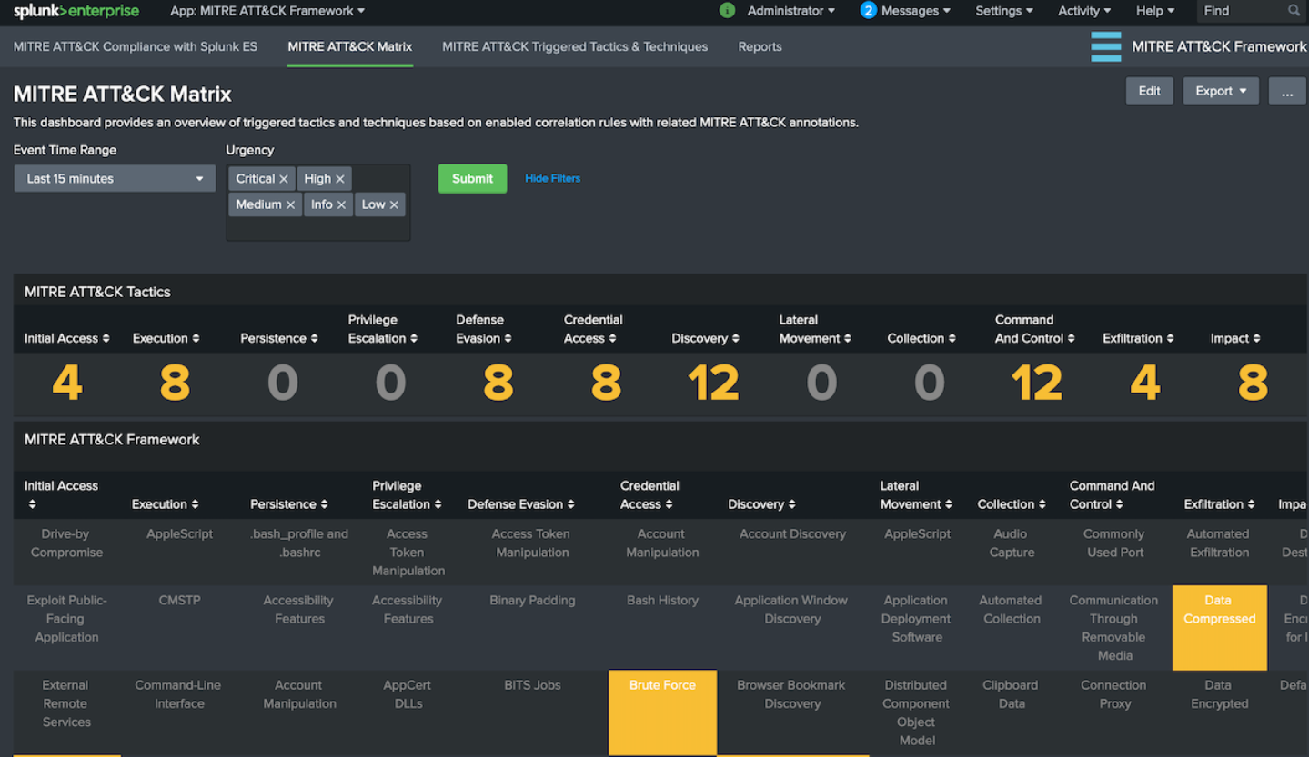Sort Tactics panel by Impact column
This screenshot has height=757, width=1309.
point(1235,338)
